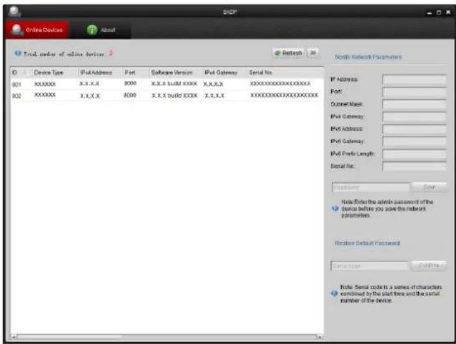Click the IPv4 address cell in row 001
456x344 pixels.
tap(89, 84)
